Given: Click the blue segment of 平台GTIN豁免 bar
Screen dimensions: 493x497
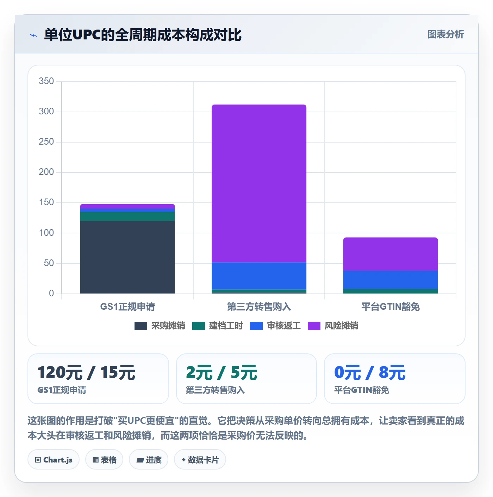Looking at the screenshot, I should click(x=391, y=280).
